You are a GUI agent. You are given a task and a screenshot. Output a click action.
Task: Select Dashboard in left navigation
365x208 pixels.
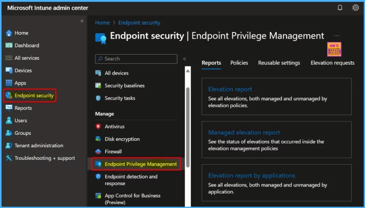(x=27, y=45)
